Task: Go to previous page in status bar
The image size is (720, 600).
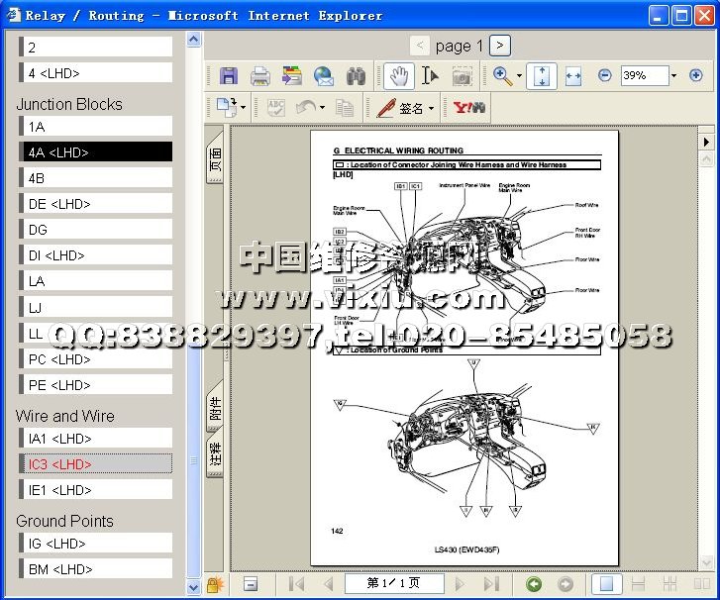Action: (x=329, y=584)
